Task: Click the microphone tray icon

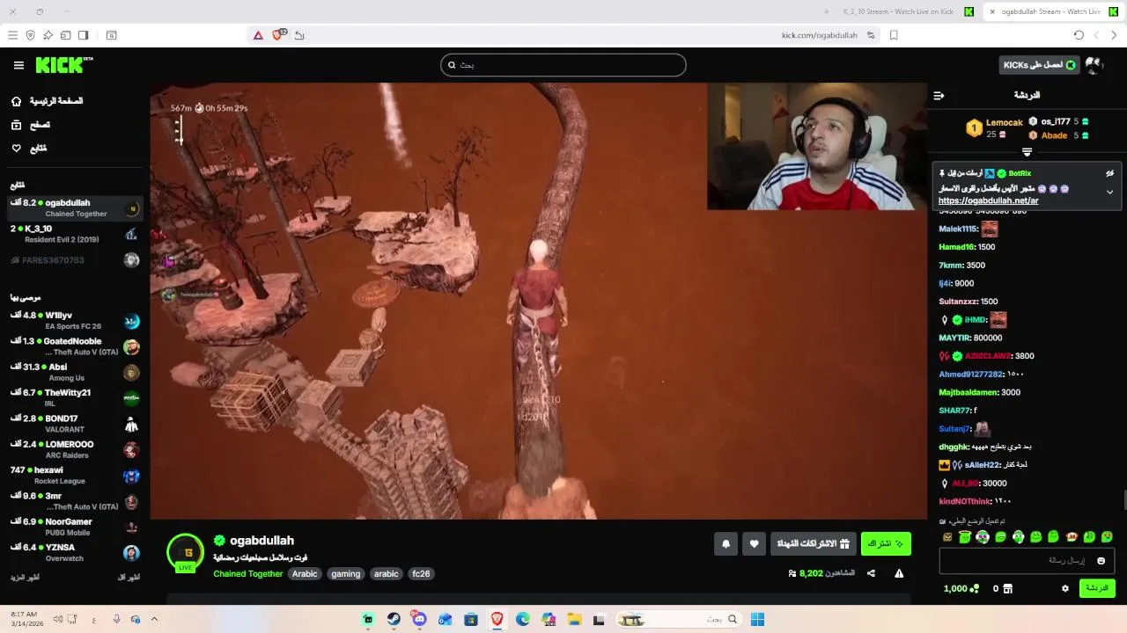Action: pos(116,620)
